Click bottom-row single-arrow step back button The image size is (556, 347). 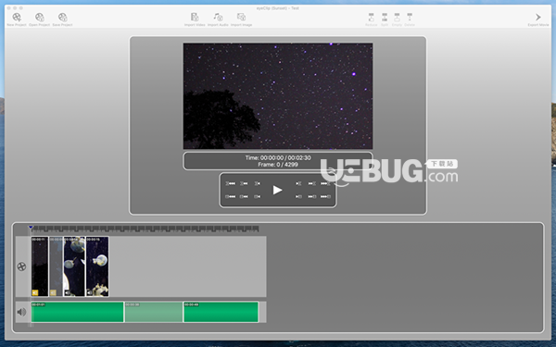click(x=257, y=196)
